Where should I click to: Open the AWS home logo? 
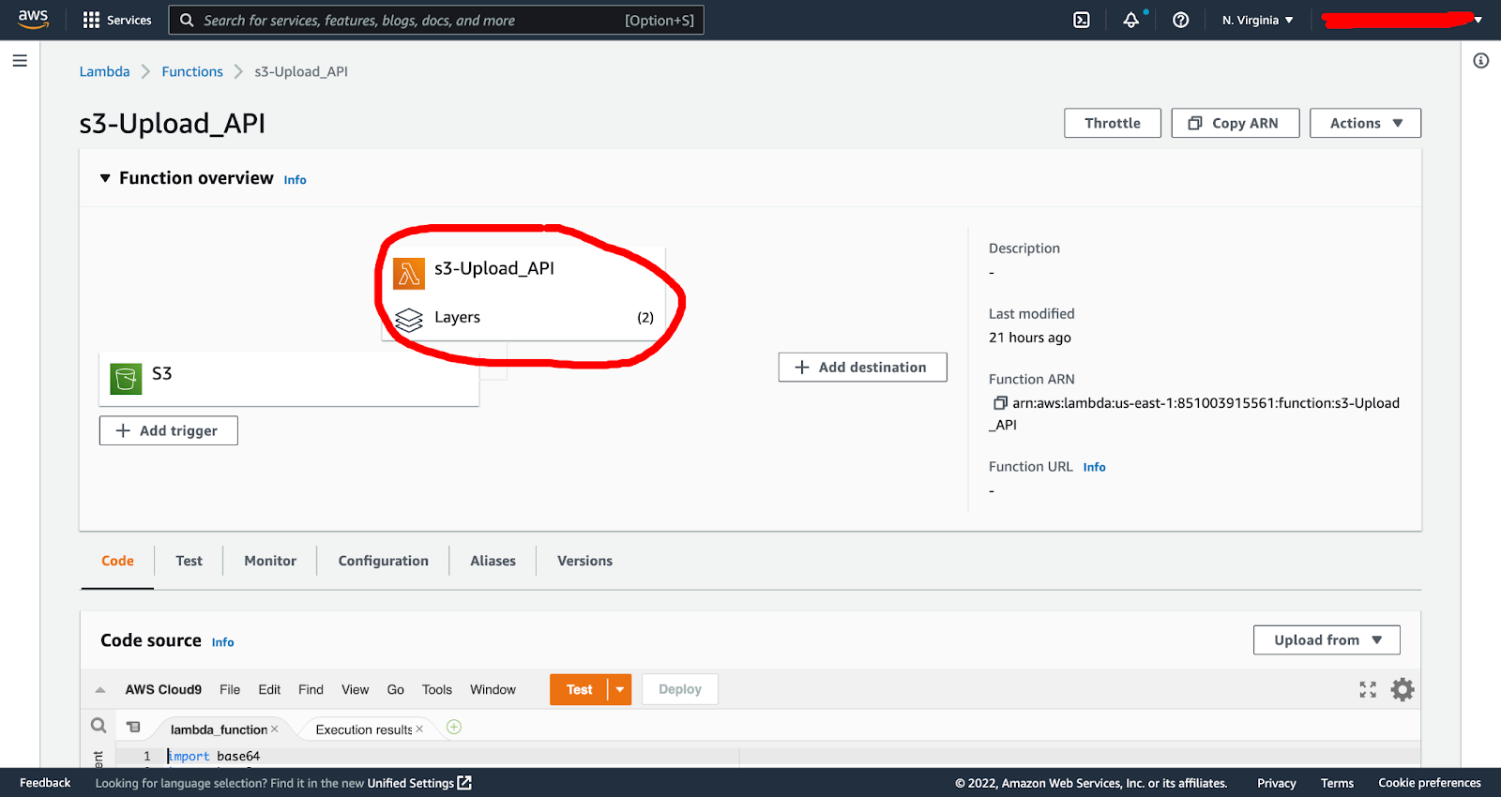(33, 20)
